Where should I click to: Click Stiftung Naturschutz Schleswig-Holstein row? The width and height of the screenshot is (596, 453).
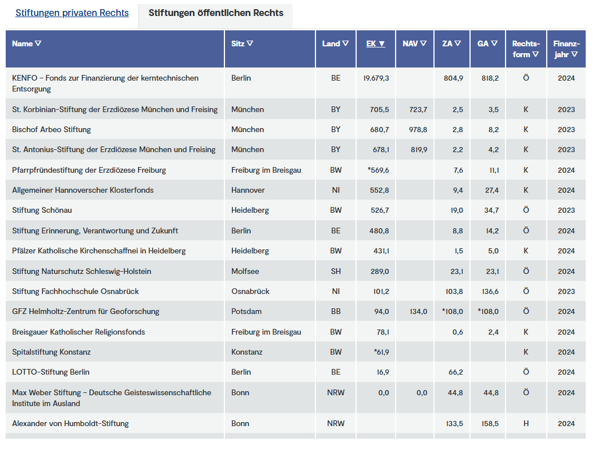point(82,271)
